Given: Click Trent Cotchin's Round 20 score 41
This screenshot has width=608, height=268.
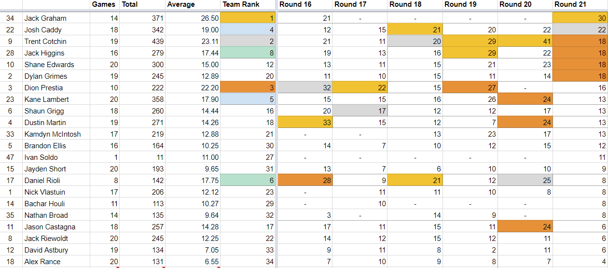Looking at the screenshot, I should (525, 42).
